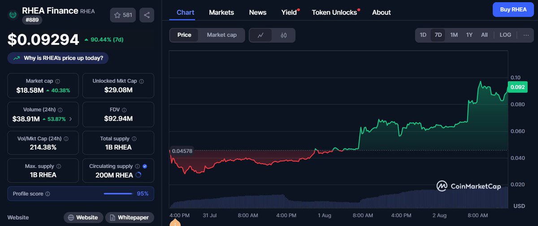The width and height of the screenshot is (538, 226).
Task: Select the line chart icon
Action: 261,35
